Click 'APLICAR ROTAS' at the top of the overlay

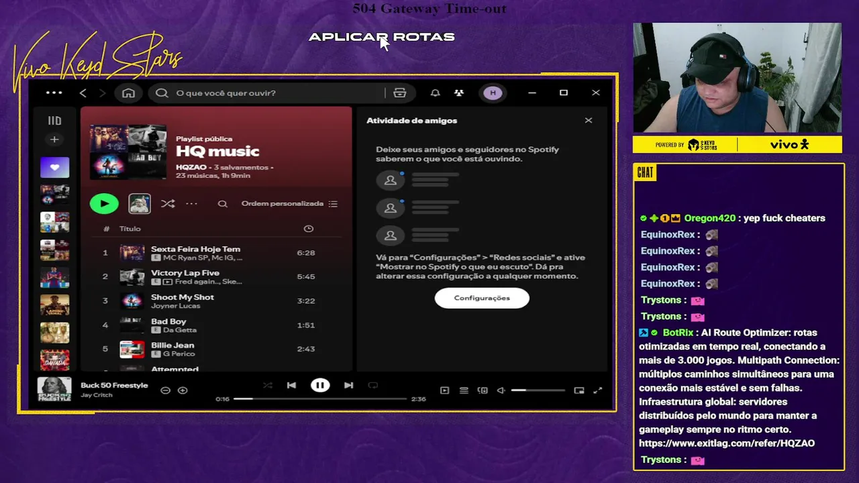pyautogui.click(x=381, y=37)
